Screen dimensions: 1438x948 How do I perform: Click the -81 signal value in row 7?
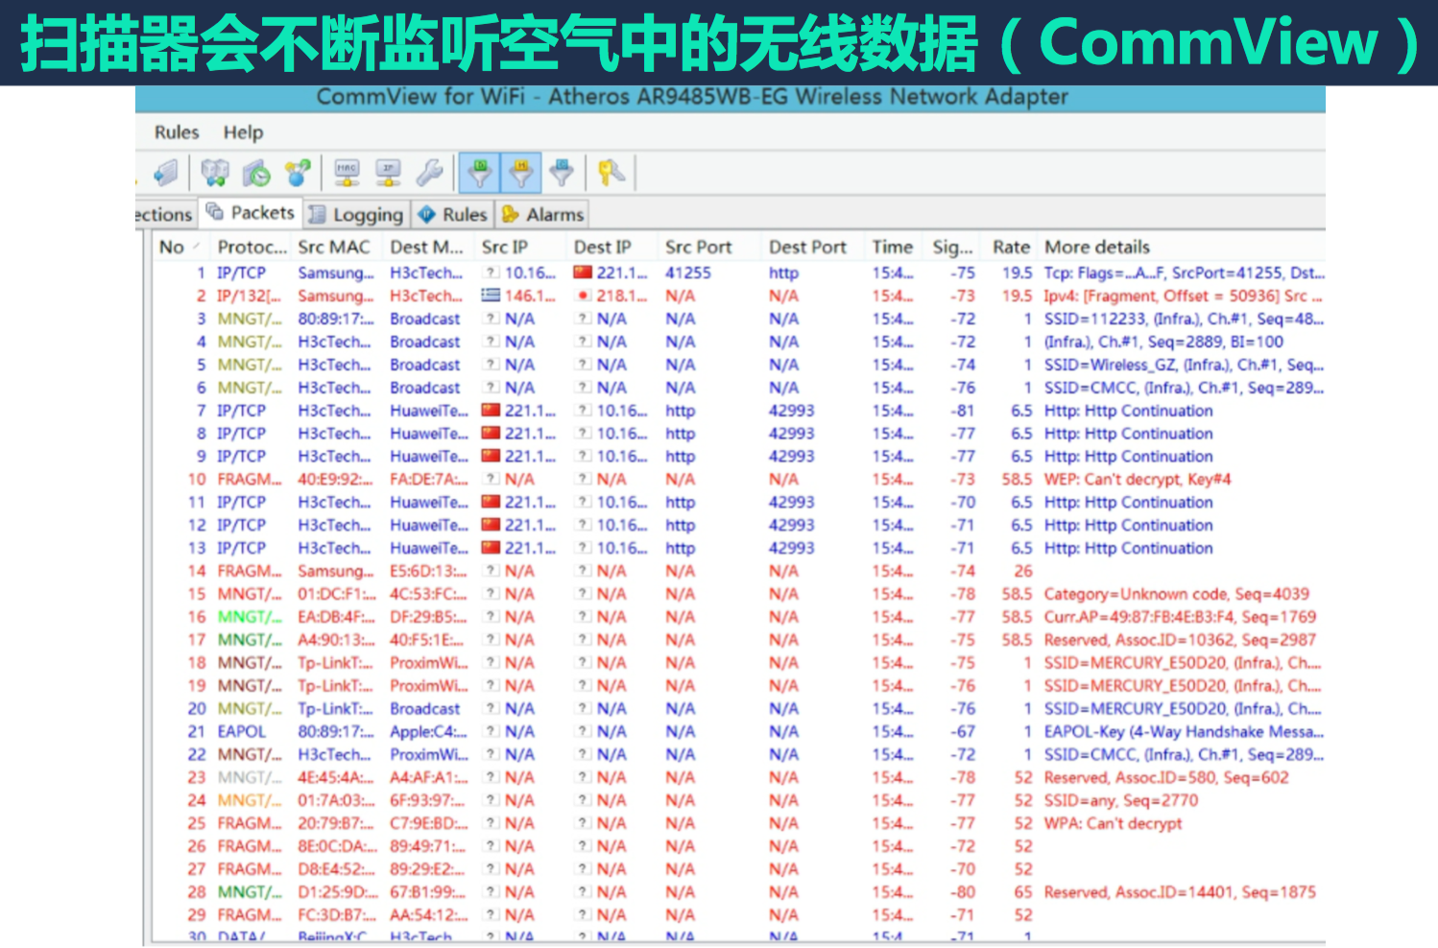(963, 411)
